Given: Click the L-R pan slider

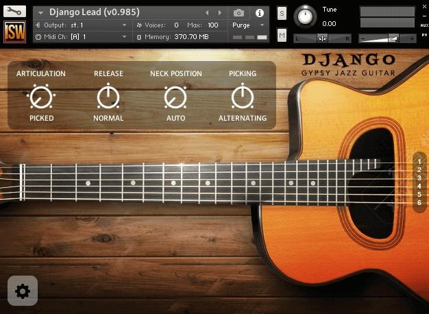Looking at the screenshot, I should pos(322,38).
